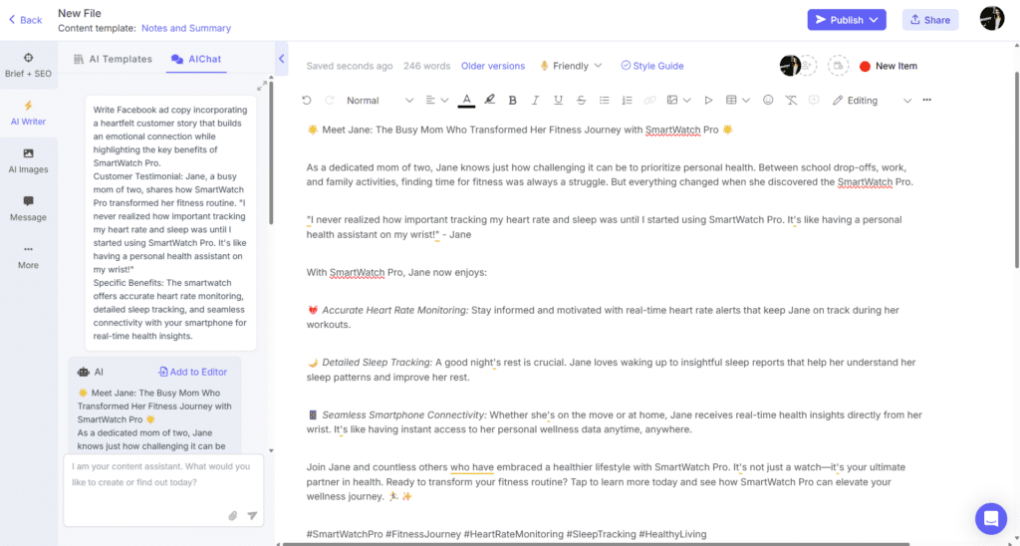Collapse the left AI panel with arrow
Screen dimensions: 1020x546
click(282, 59)
